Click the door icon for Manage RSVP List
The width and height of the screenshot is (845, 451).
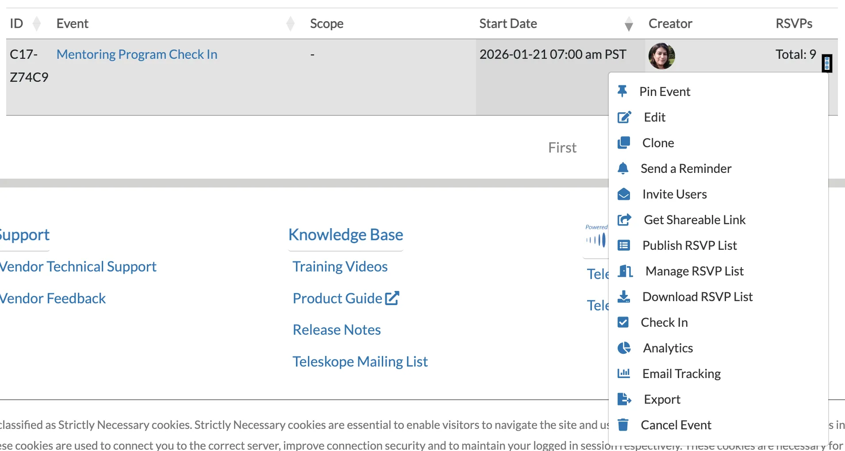pyautogui.click(x=625, y=271)
